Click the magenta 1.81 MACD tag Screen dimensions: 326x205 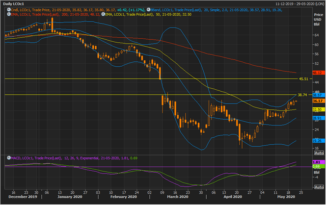[x=319, y=162]
